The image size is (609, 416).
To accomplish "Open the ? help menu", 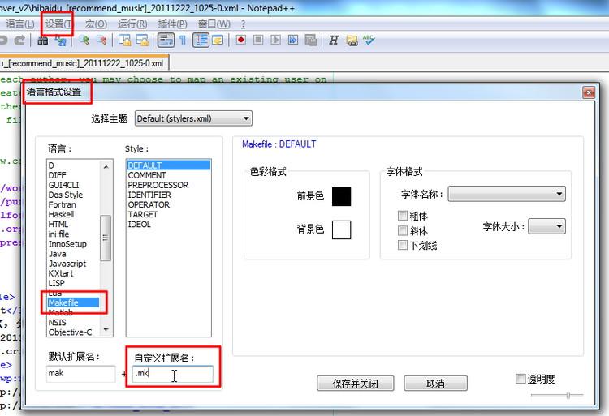I will click(243, 24).
